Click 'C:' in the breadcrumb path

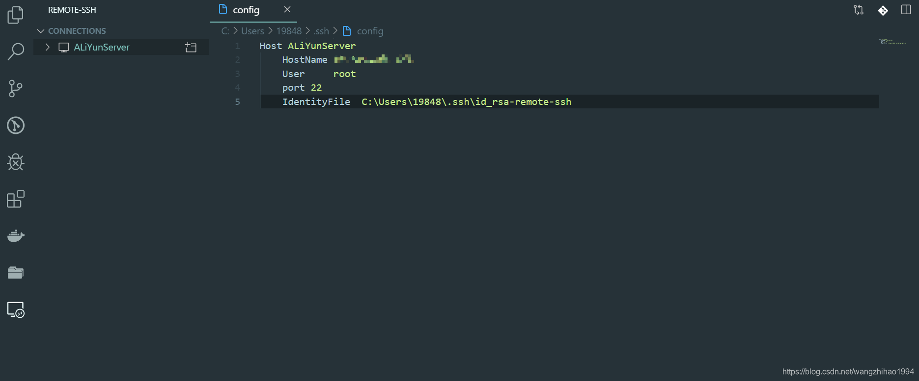pyautogui.click(x=225, y=31)
